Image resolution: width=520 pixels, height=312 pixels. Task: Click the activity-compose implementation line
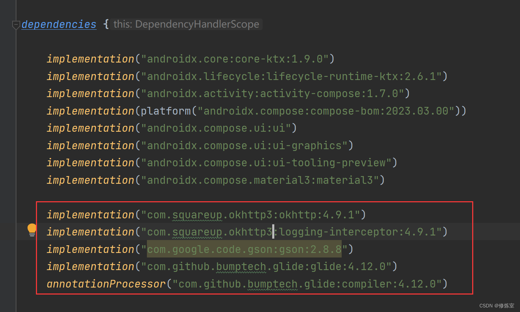(x=227, y=93)
